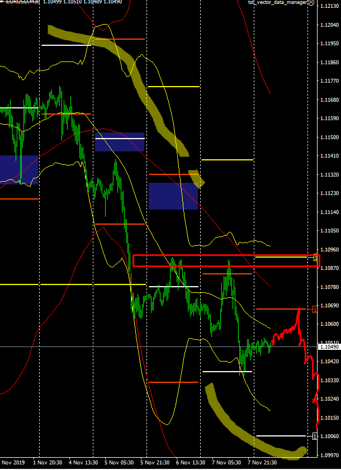Click the current price label 1.10490
This screenshot has width=341, height=470.
pos(329,347)
